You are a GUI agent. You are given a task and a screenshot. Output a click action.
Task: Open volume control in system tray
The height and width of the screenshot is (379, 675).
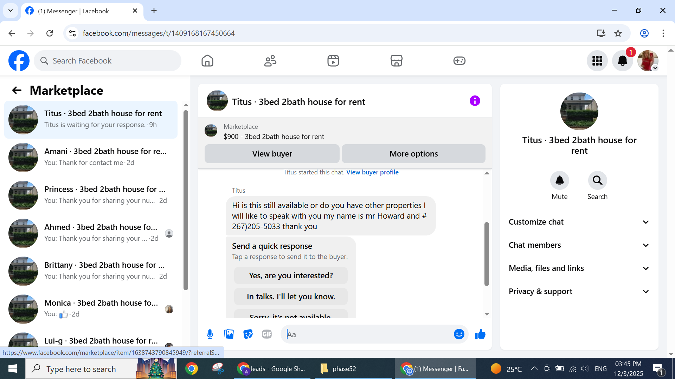(x=584, y=368)
